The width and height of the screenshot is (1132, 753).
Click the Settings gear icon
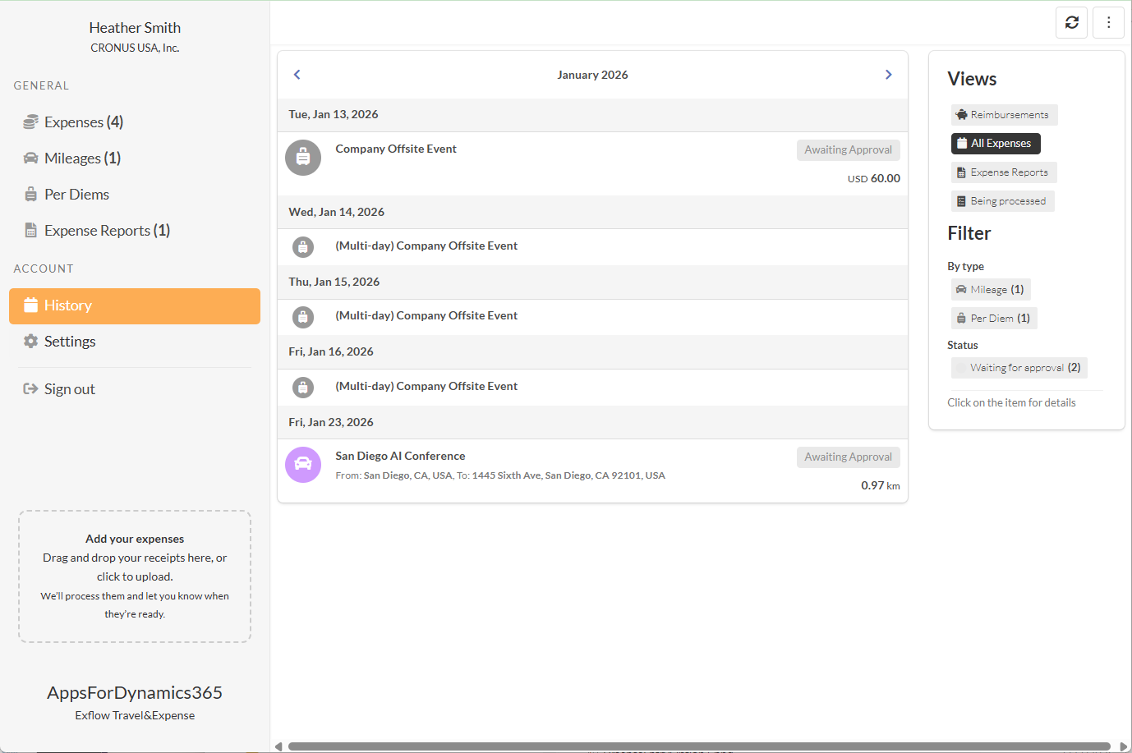tap(31, 342)
